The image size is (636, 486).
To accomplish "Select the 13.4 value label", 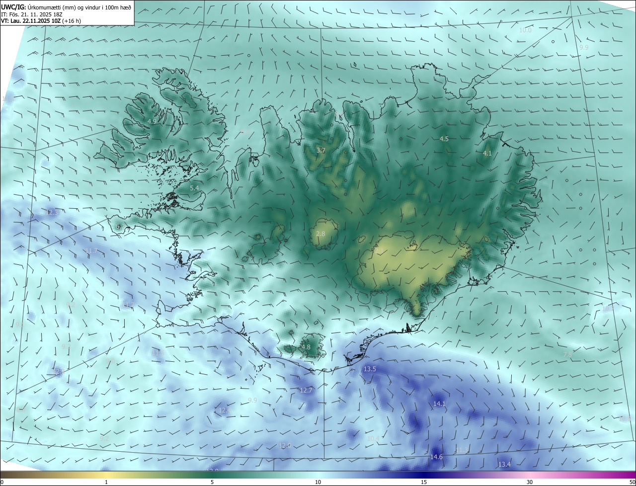I will (x=504, y=465).
